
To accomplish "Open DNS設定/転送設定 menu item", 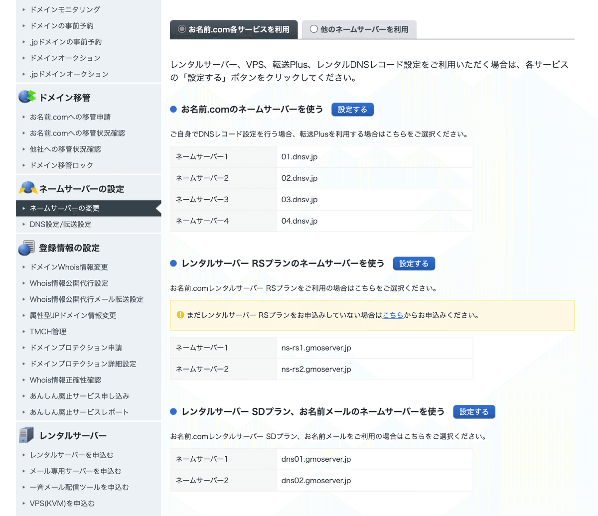I will coord(60,224).
